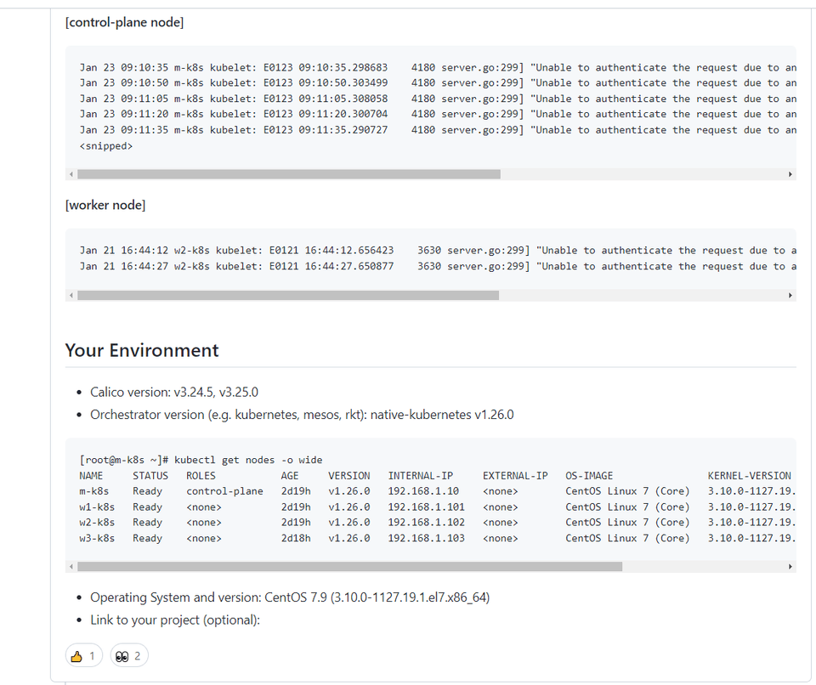Click internal IP 192.168.1.103 in node table
The image size is (816, 685).
pyautogui.click(x=426, y=538)
